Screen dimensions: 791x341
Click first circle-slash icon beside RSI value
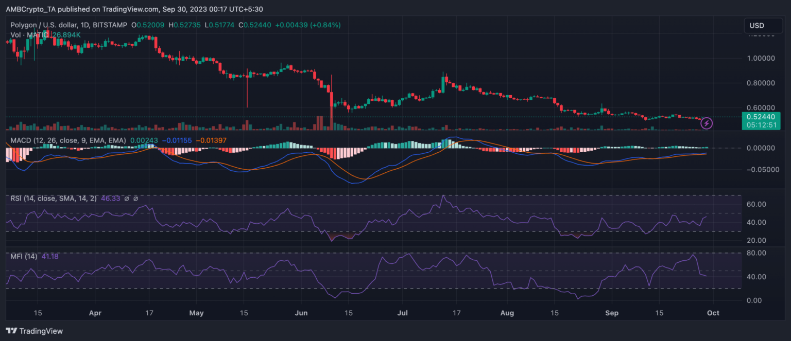click(x=127, y=198)
